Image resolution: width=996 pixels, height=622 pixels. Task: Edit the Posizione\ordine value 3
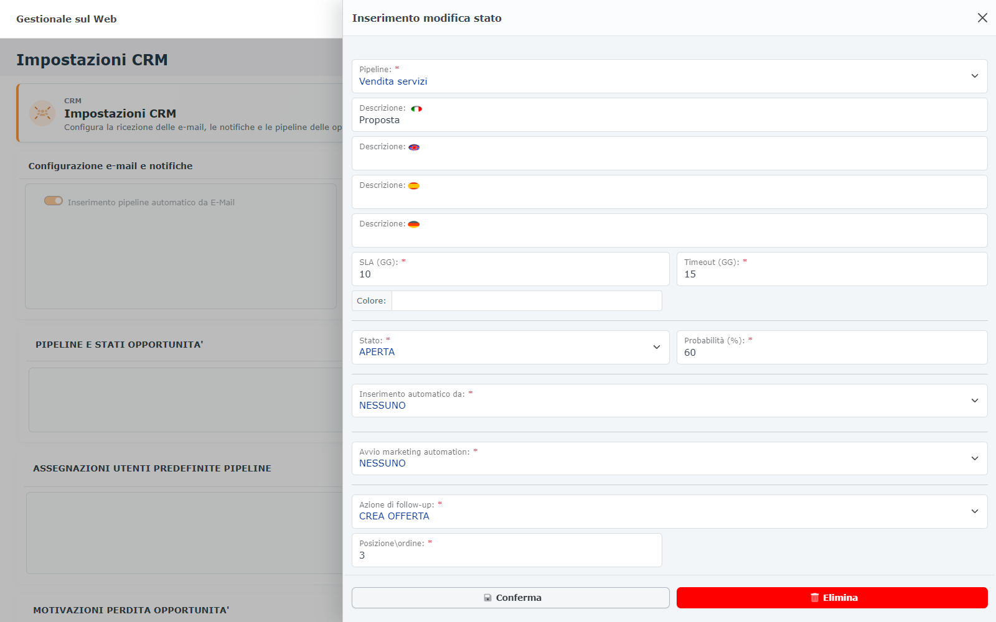507,550
